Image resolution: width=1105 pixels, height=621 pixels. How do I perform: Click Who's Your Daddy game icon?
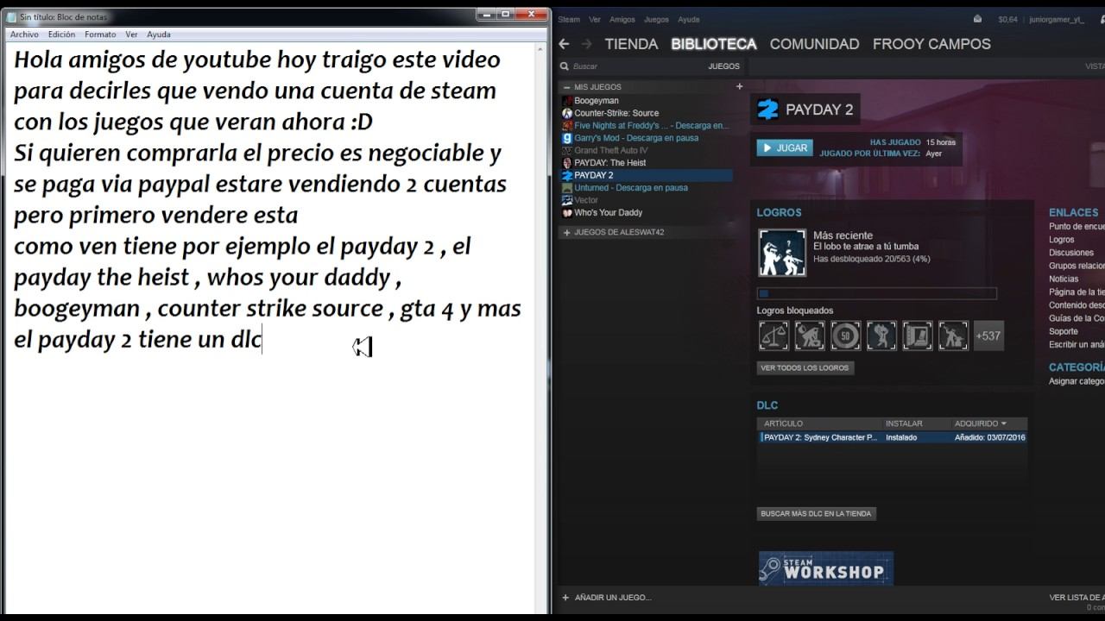pyautogui.click(x=567, y=212)
